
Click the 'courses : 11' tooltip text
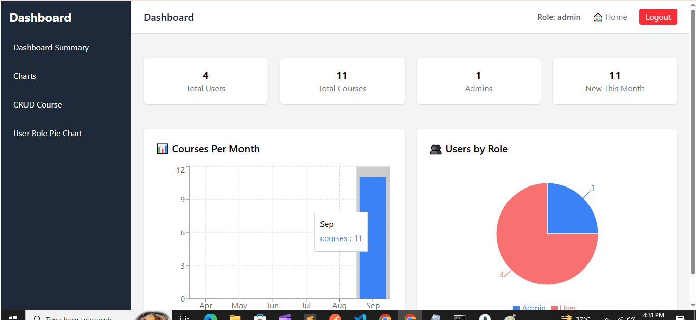coord(341,238)
